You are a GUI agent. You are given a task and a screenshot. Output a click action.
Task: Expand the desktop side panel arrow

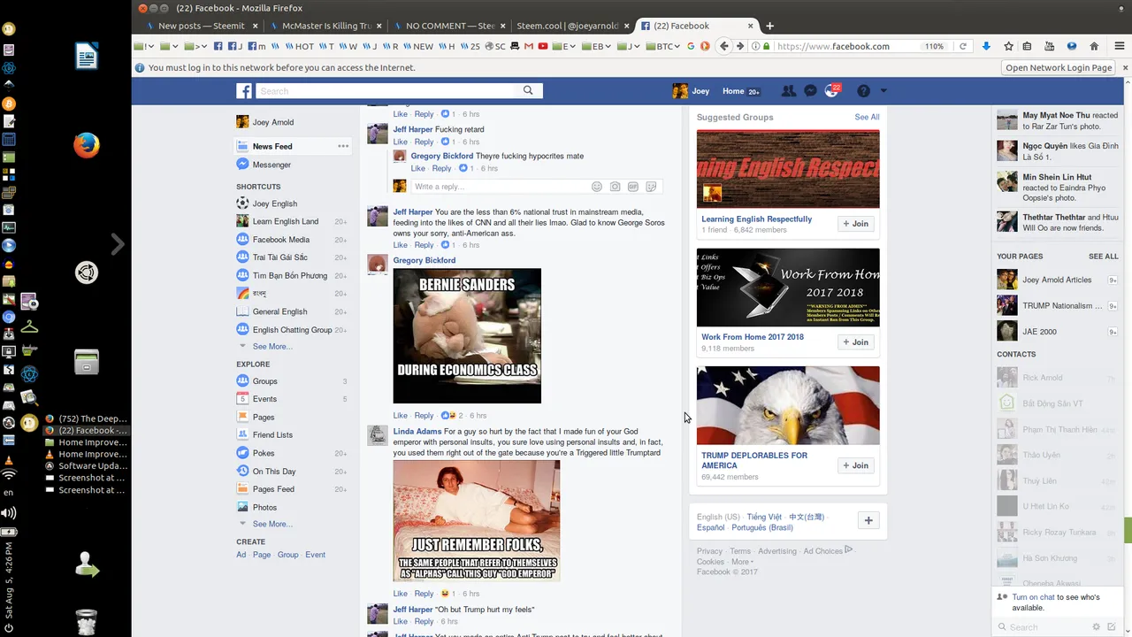(118, 244)
